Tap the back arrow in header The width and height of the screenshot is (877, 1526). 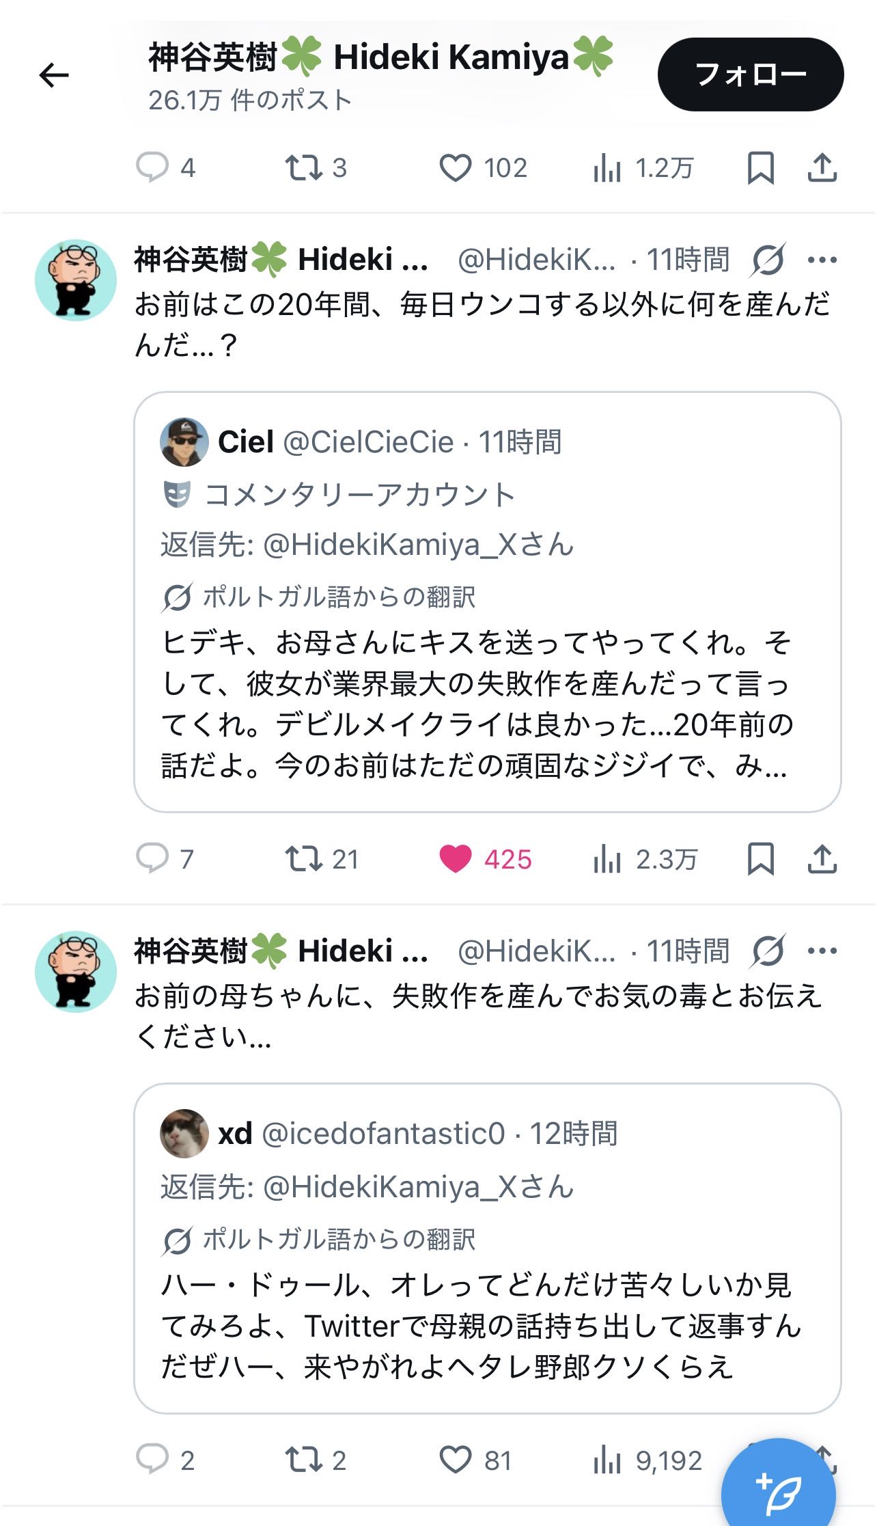[54, 74]
